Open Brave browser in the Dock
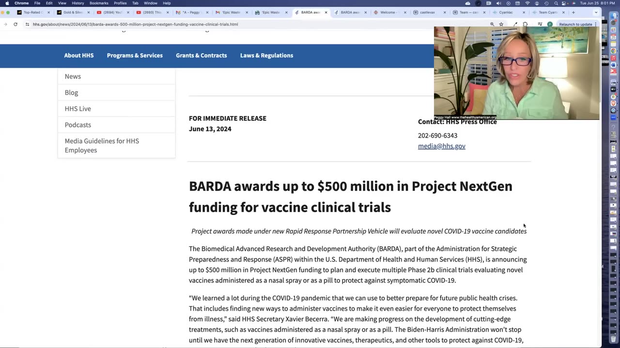This screenshot has width=620, height=348. pos(613,103)
